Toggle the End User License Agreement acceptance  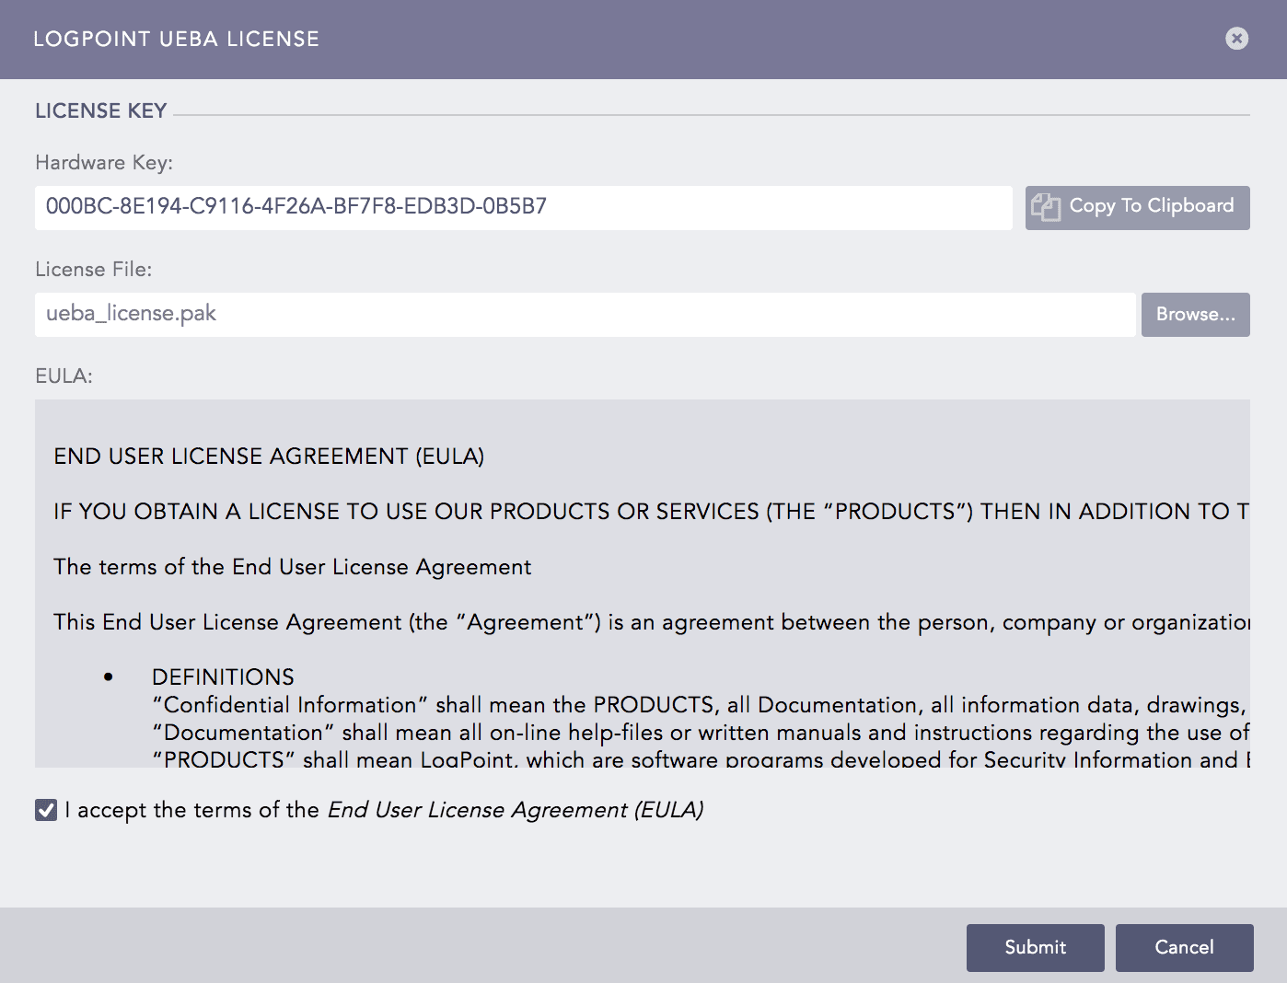tap(45, 809)
